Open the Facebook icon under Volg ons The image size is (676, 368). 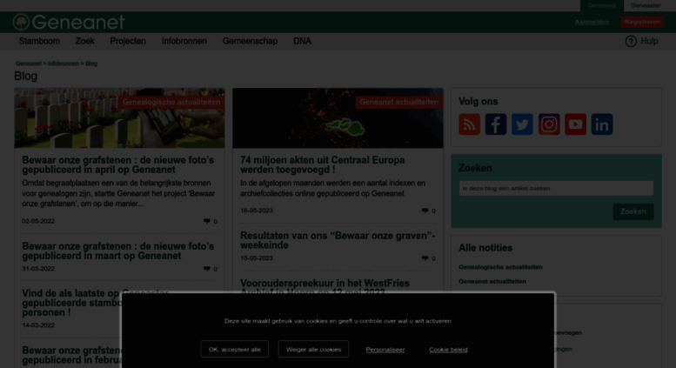pyautogui.click(x=496, y=124)
